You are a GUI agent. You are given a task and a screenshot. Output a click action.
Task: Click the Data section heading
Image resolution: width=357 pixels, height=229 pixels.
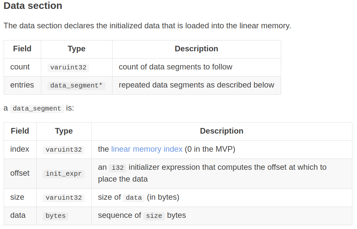tap(33, 6)
